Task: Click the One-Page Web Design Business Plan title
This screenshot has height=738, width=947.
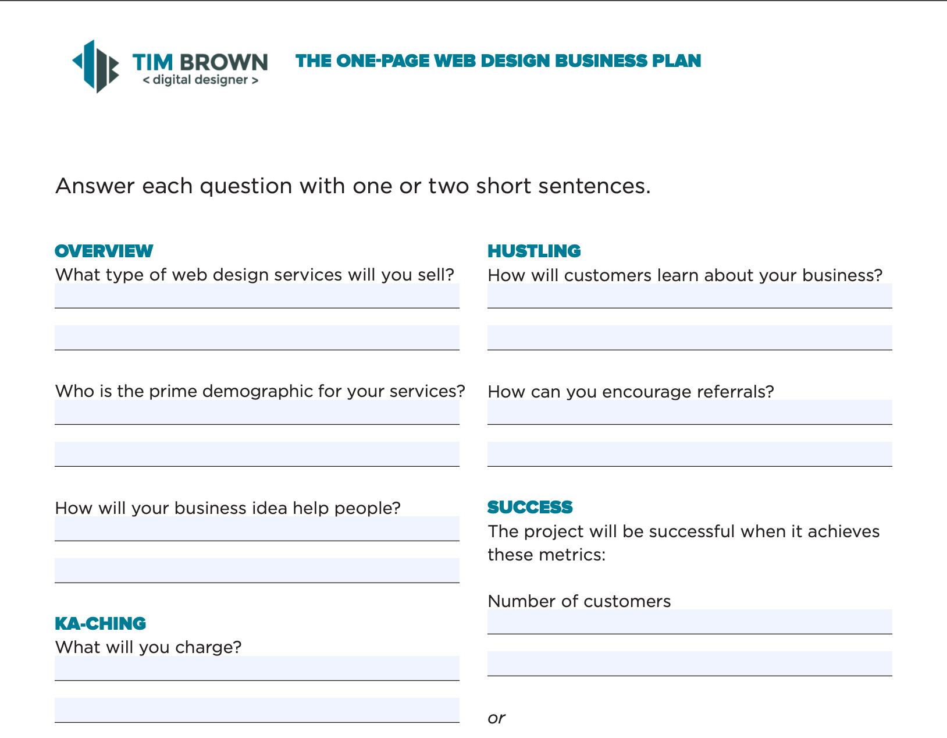Action: 499,61
